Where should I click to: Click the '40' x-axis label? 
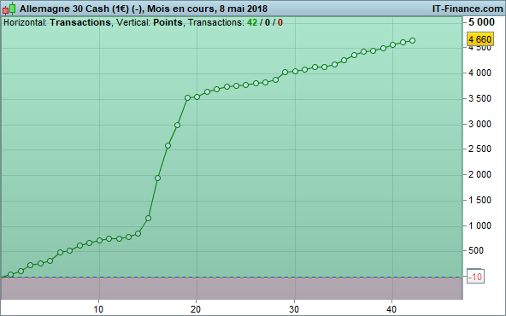391,309
